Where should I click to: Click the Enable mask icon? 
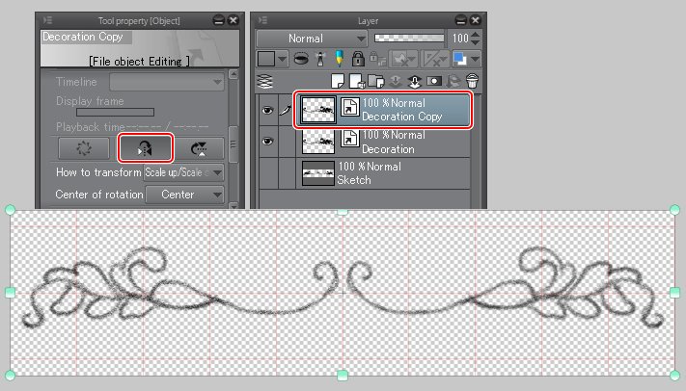(x=403, y=59)
